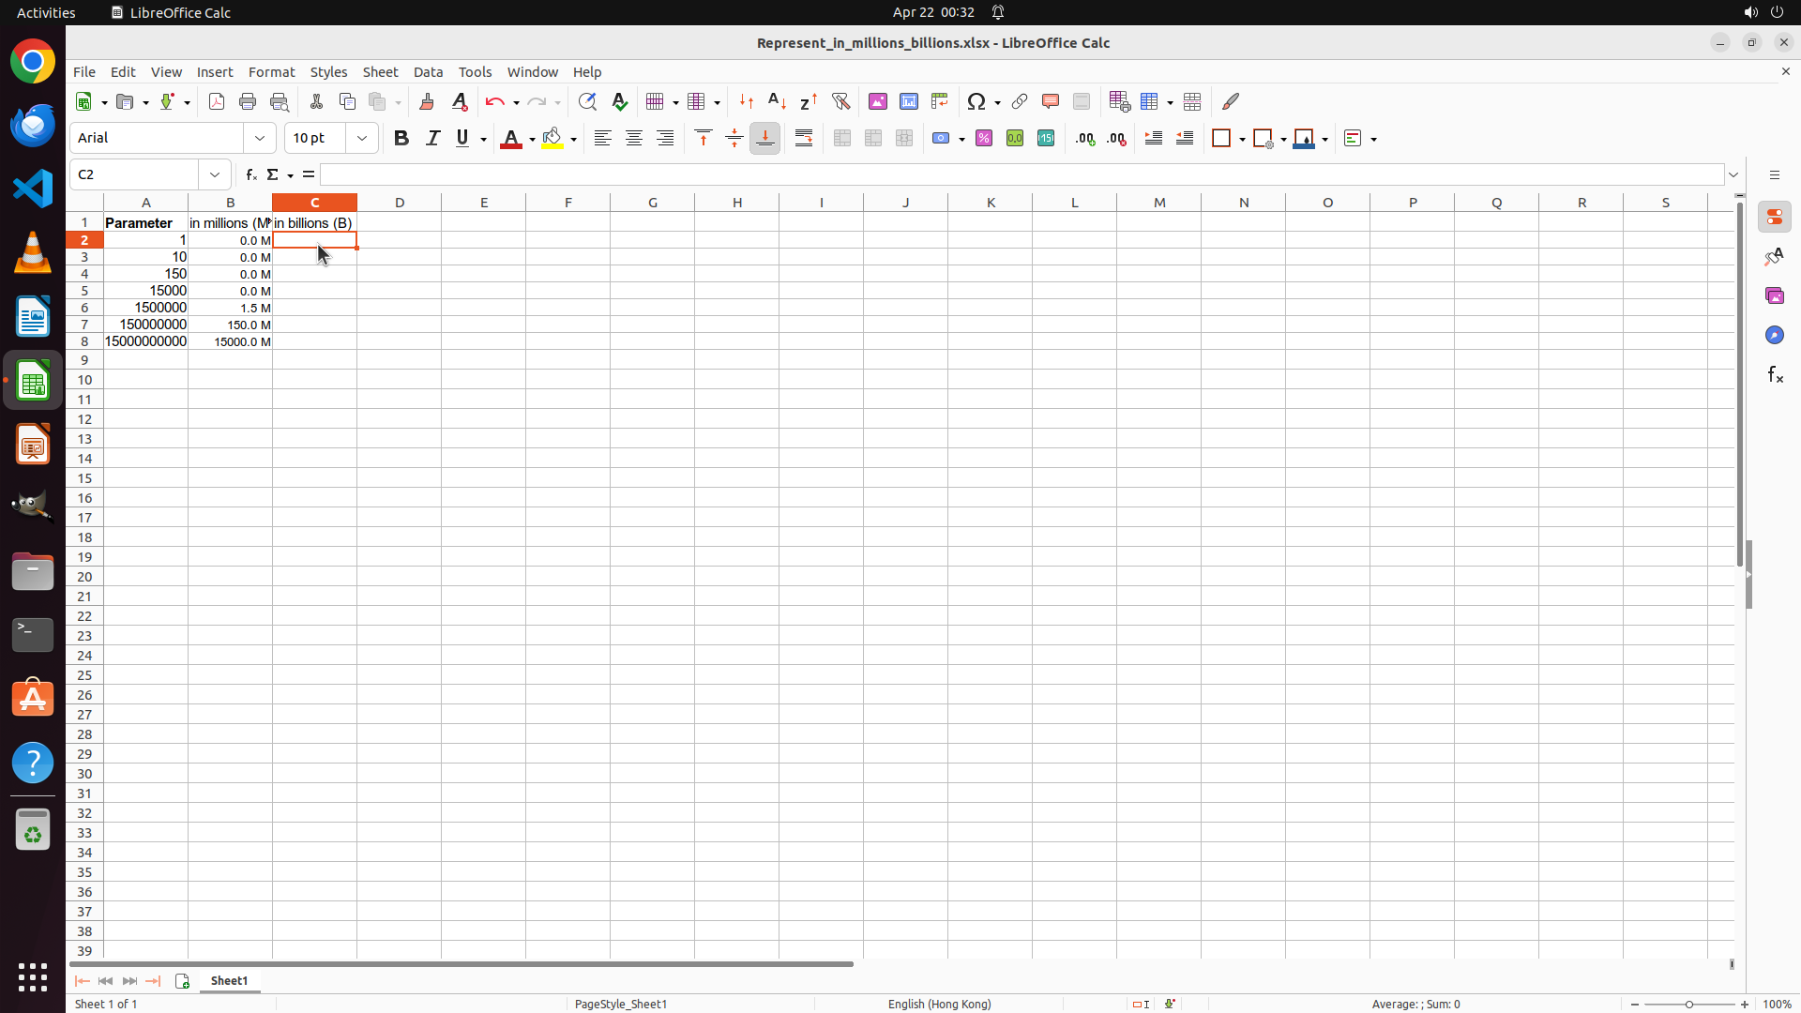This screenshot has height=1013, width=1801.
Task: Select the Sheet1 tab
Action: [x=229, y=980]
